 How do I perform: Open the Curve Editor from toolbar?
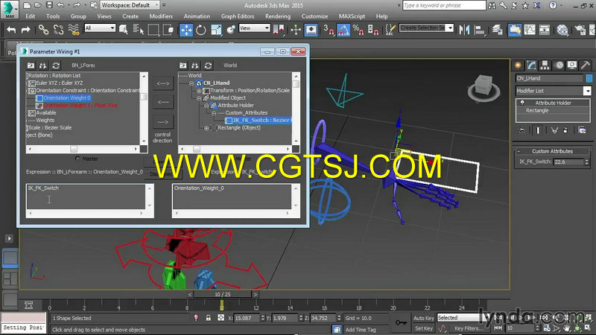pyautogui.click(x=530, y=30)
